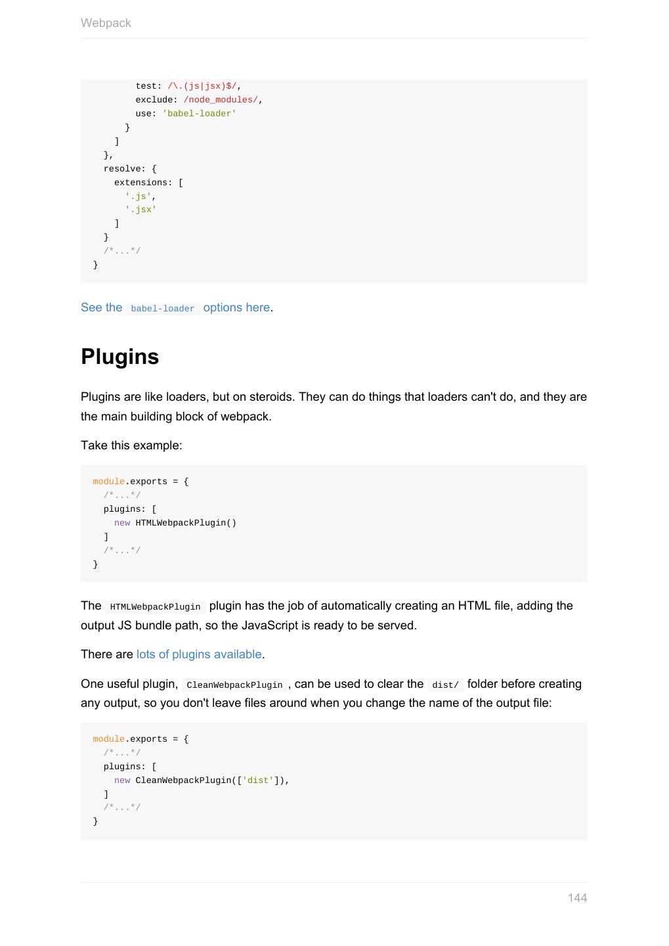Click the '.jsx' string in code

pyautogui.click(x=141, y=210)
